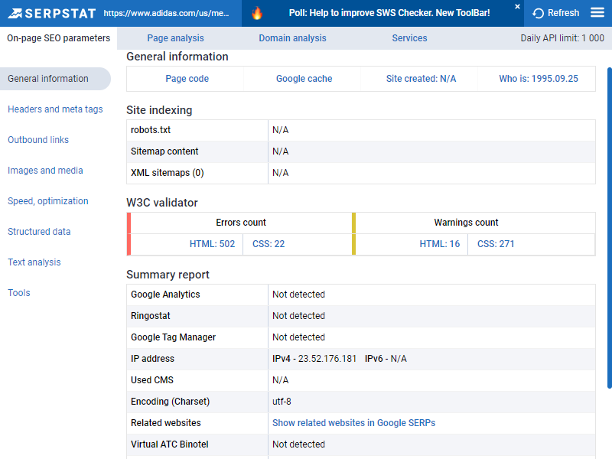Click the Refresh button

[x=556, y=13]
